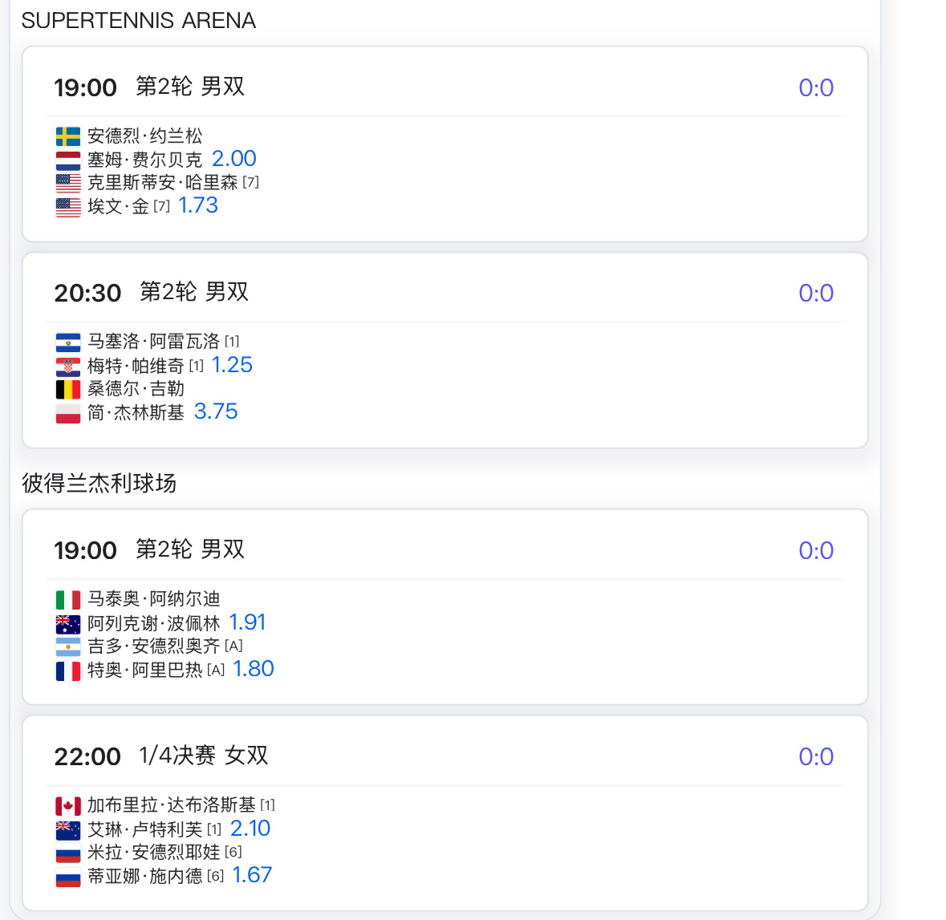Click the Canada flag beside 加布里拉·达布洛斯基
The width and height of the screenshot is (946, 920).
click(68, 806)
